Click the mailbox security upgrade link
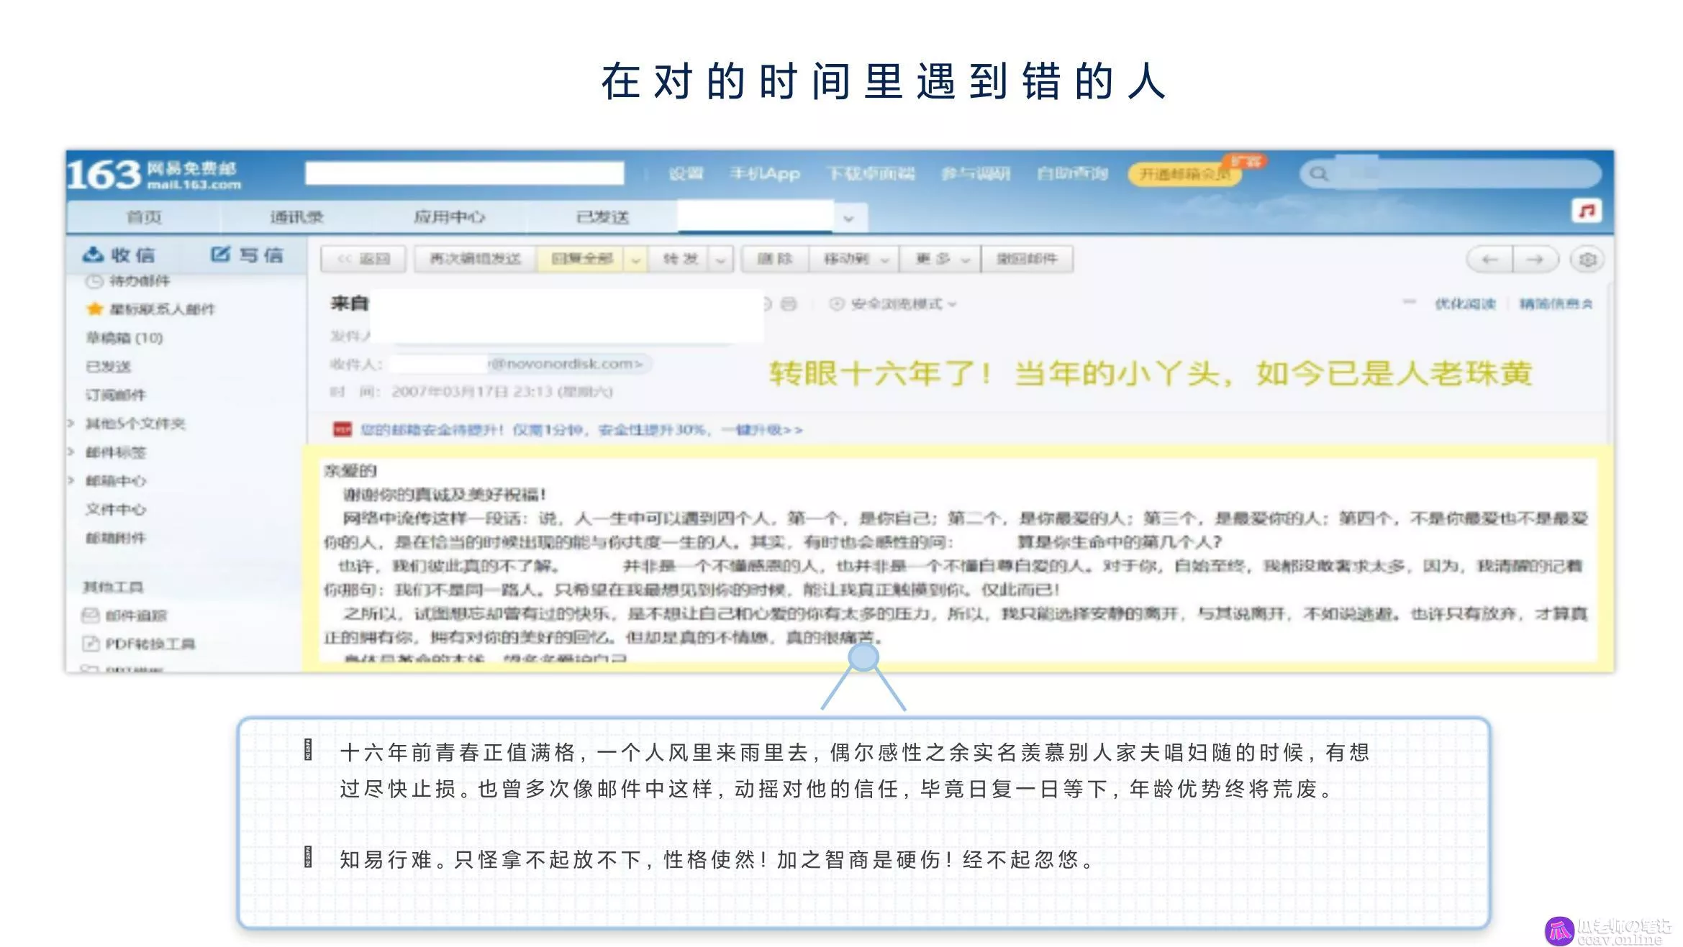The height and width of the screenshot is (947, 1683). [581, 429]
